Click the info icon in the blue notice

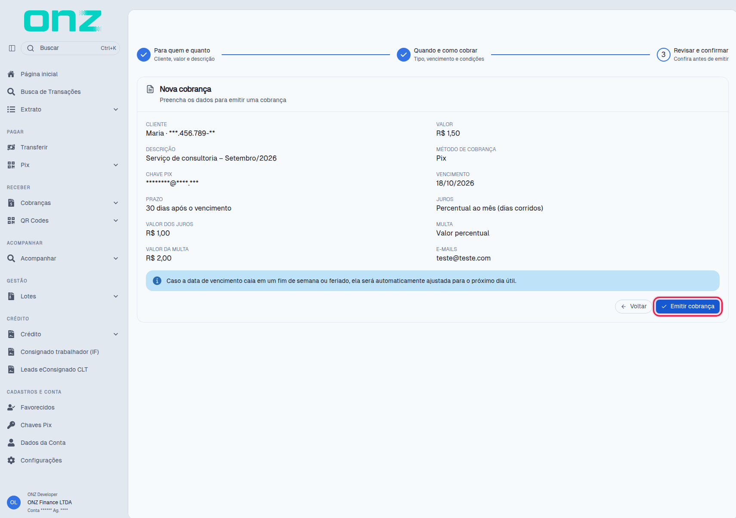(x=157, y=281)
